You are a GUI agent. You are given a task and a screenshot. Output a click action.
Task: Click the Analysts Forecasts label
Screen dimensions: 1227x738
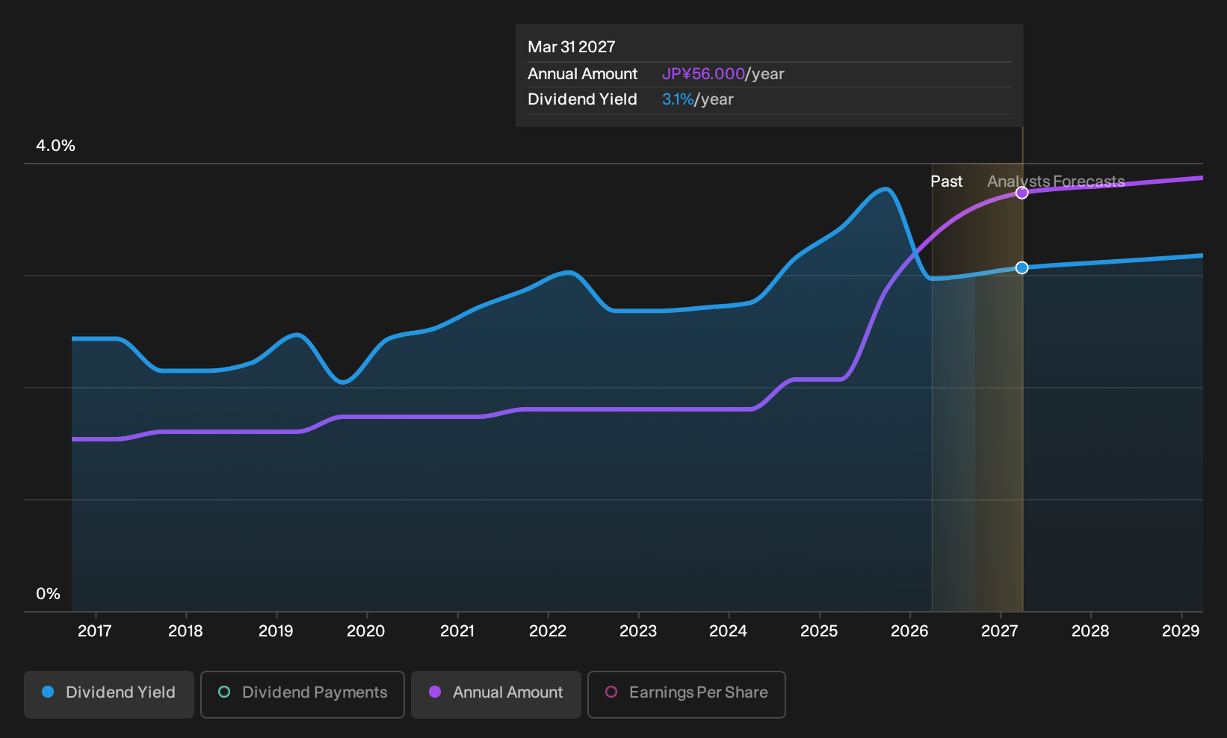pos(1056,182)
